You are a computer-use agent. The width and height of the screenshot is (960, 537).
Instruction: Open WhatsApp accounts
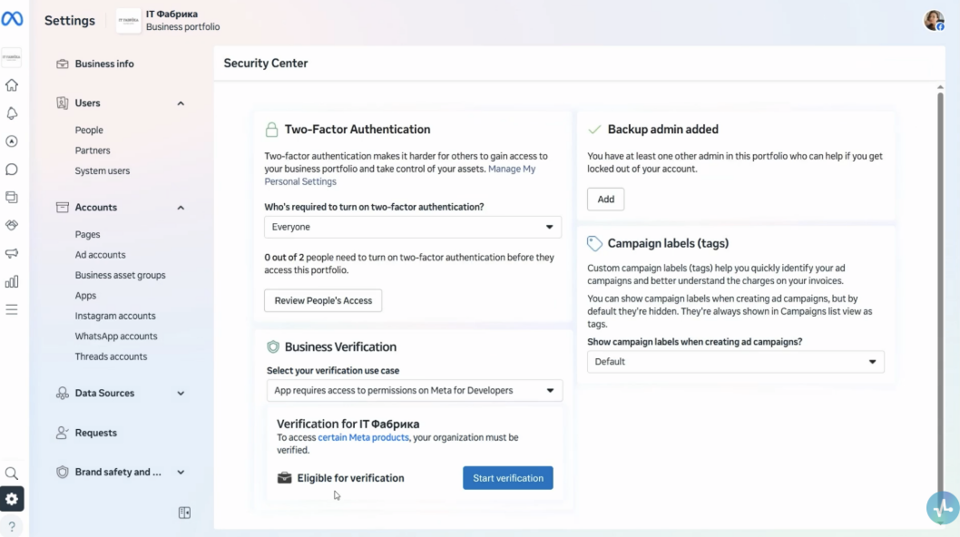(x=116, y=337)
